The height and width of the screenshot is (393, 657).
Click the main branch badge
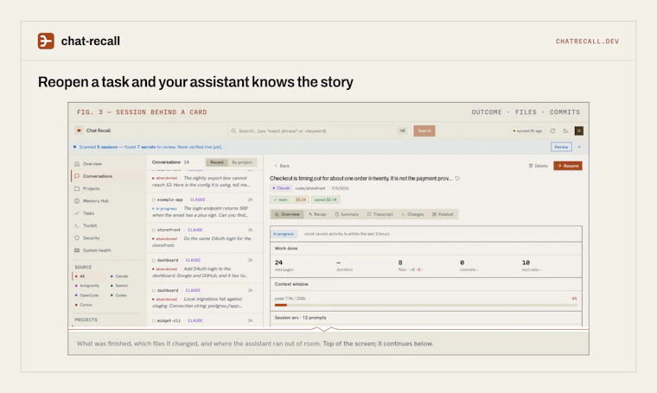pyautogui.click(x=280, y=200)
